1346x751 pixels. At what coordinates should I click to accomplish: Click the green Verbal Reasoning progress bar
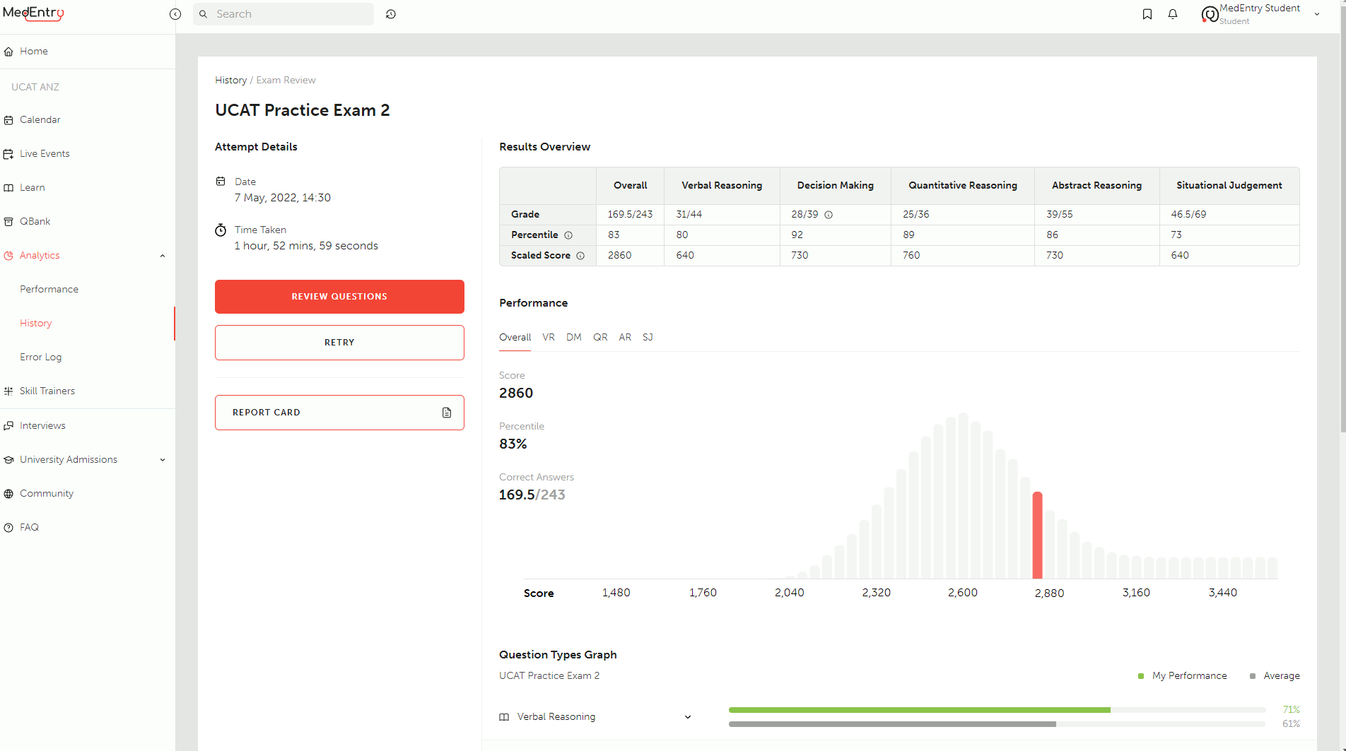[x=919, y=710]
